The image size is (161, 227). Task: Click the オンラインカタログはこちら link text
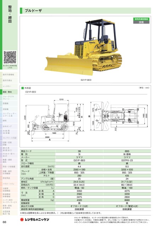pos(10,67)
